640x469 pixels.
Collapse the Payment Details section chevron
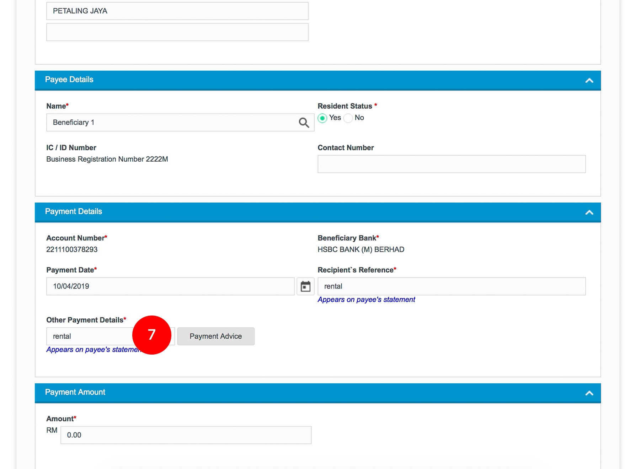coord(589,212)
